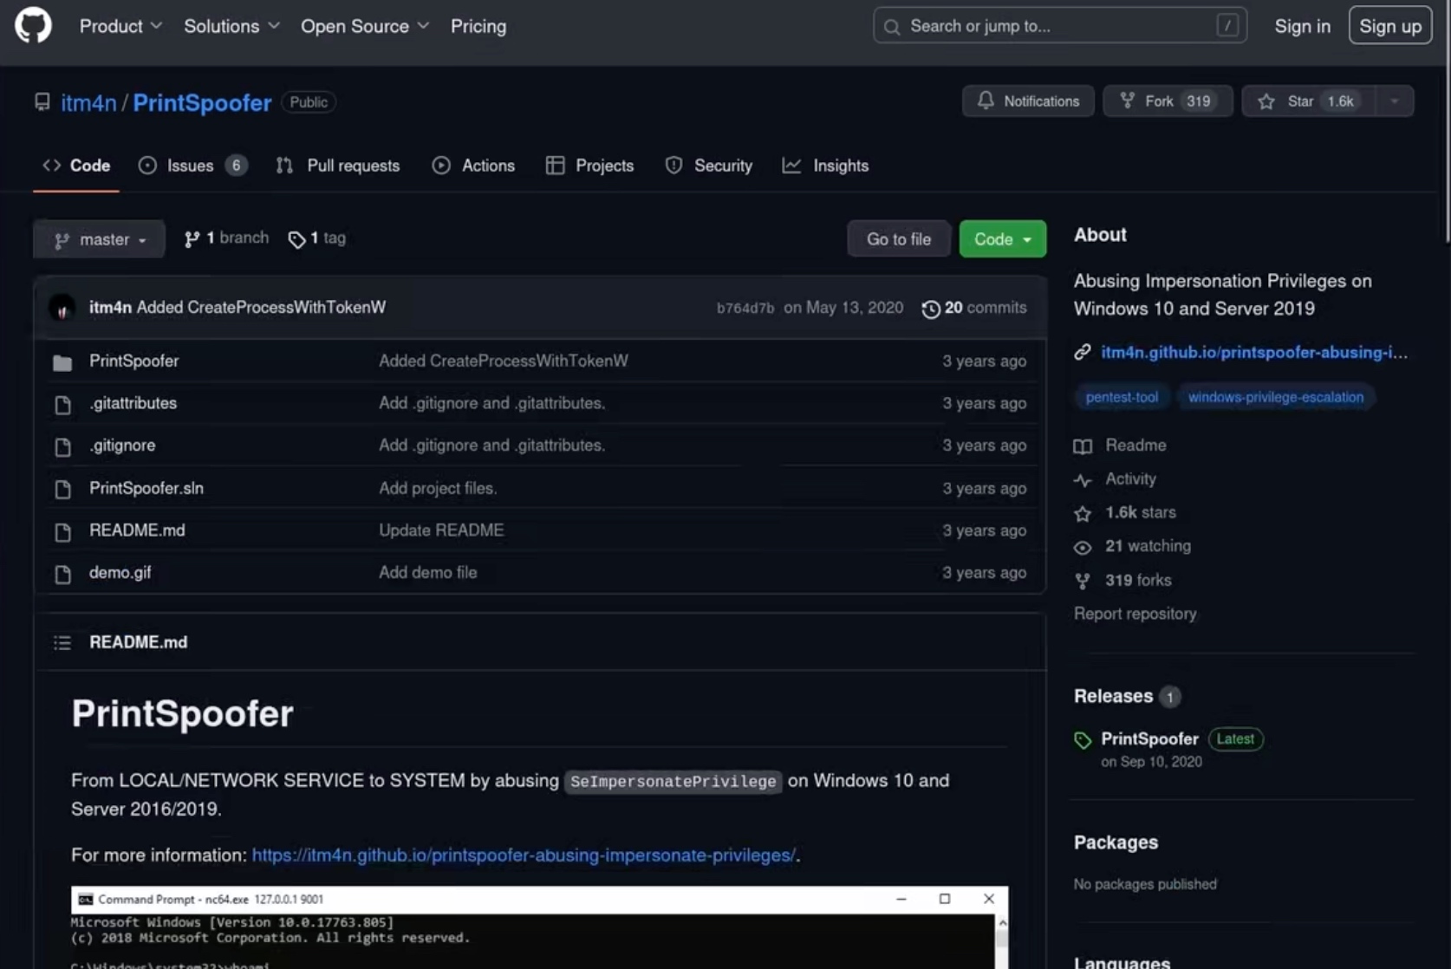
Task: Click the Go to file button
Action: click(x=898, y=239)
